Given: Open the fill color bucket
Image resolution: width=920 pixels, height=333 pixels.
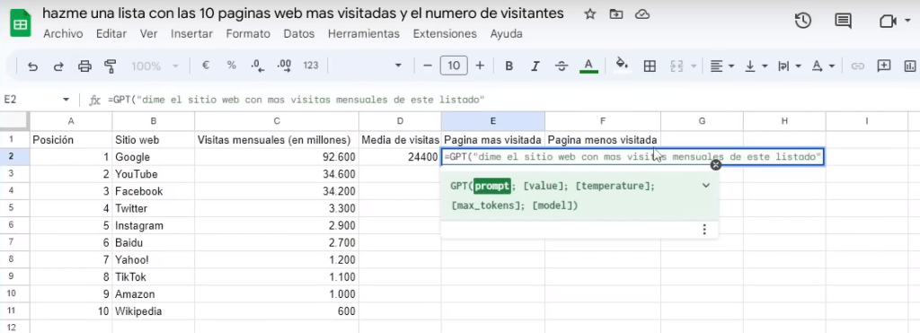Looking at the screenshot, I should 622,64.
